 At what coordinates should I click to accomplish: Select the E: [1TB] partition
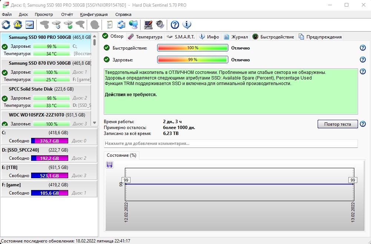point(49,172)
